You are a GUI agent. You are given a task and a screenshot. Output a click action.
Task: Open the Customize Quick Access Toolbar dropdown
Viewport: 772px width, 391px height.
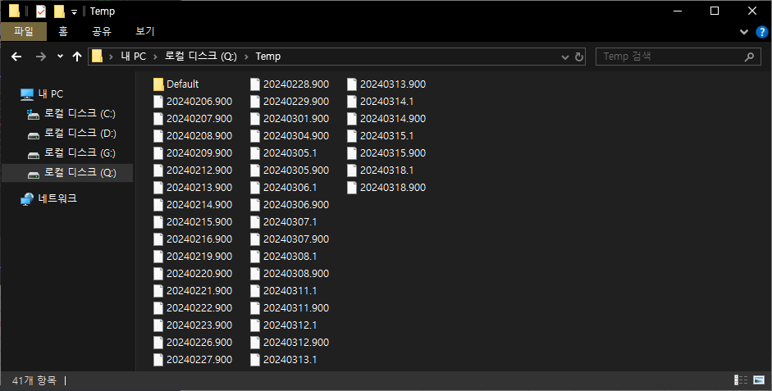(x=74, y=11)
